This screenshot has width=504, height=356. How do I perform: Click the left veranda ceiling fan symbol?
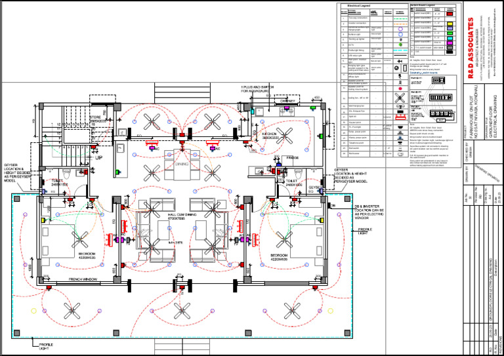(x=72, y=311)
